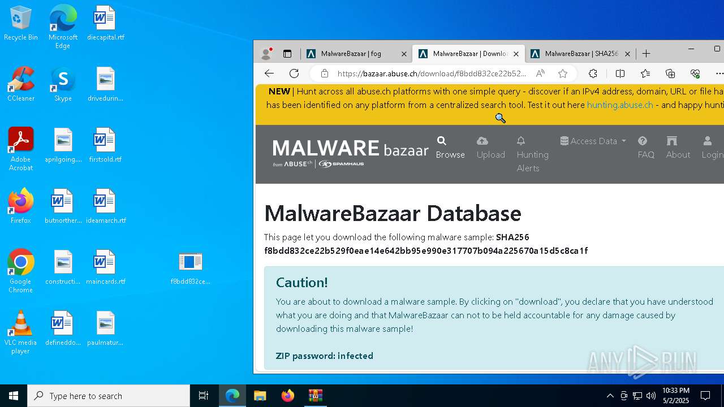Select paulmatur... image file on desktop
This screenshot has width=724, height=407.
105,328
